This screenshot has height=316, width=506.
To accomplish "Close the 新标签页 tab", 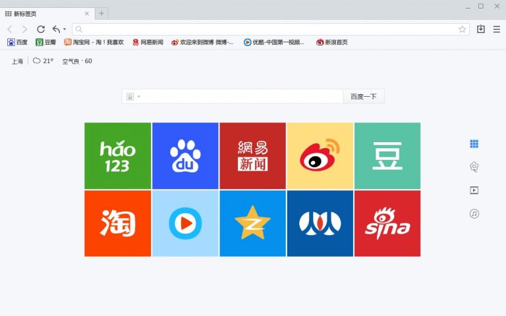I will click(87, 14).
